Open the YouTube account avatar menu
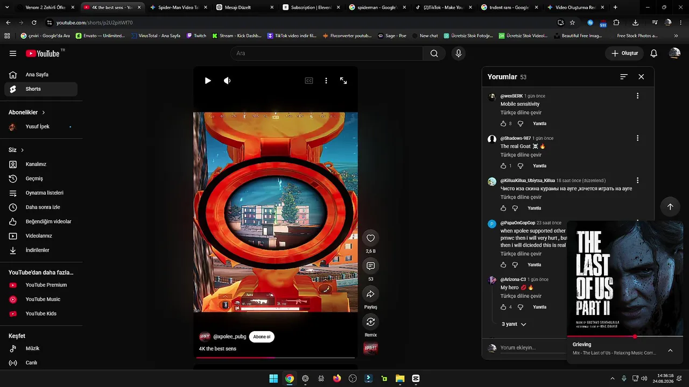The height and width of the screenshot is (387, 689). click(x=674, y=53)
